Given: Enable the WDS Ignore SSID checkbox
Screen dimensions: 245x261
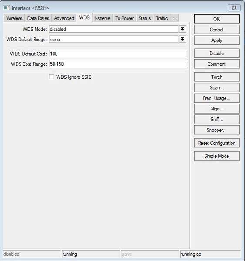Looking at the screenshot, I should tap(51, 77).
